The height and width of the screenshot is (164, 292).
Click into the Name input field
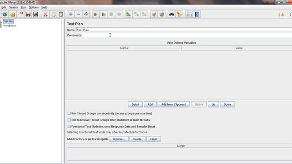tap(184, 30)
